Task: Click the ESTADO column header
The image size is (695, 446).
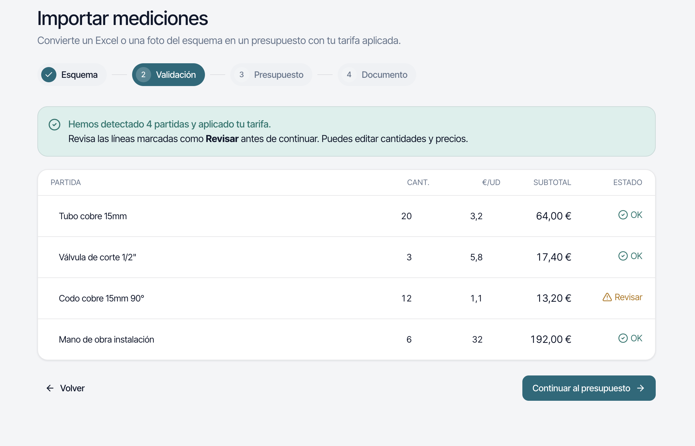Action: coord(628,183)
